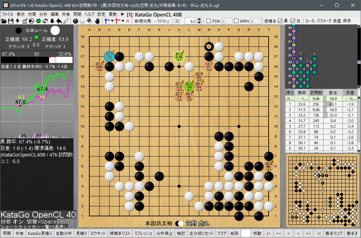Open an SGF file with the folder icon
Image resolution: width=361 pixels, height=238 pixels.
(x=4, y=21)
